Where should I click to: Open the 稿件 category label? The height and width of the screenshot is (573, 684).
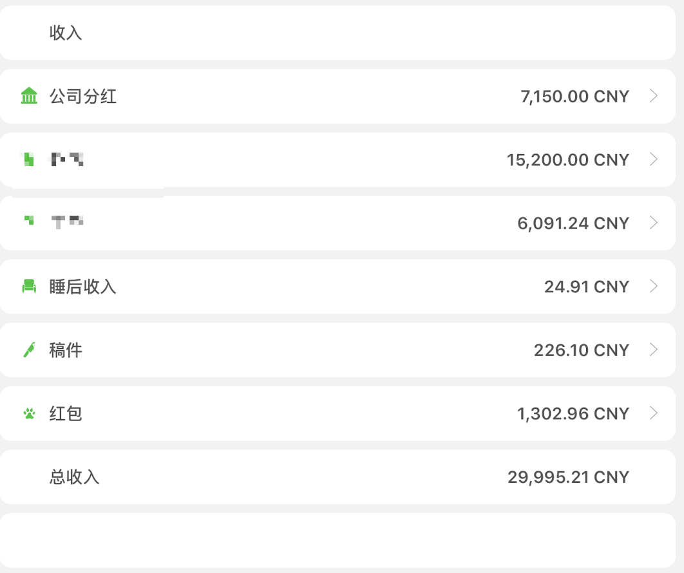[66, 350]
